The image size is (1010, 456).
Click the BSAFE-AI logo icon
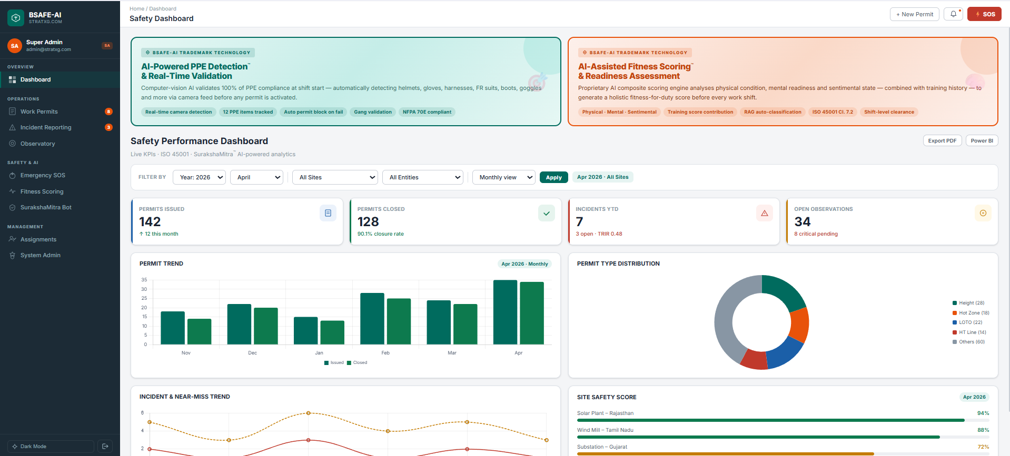16,18
